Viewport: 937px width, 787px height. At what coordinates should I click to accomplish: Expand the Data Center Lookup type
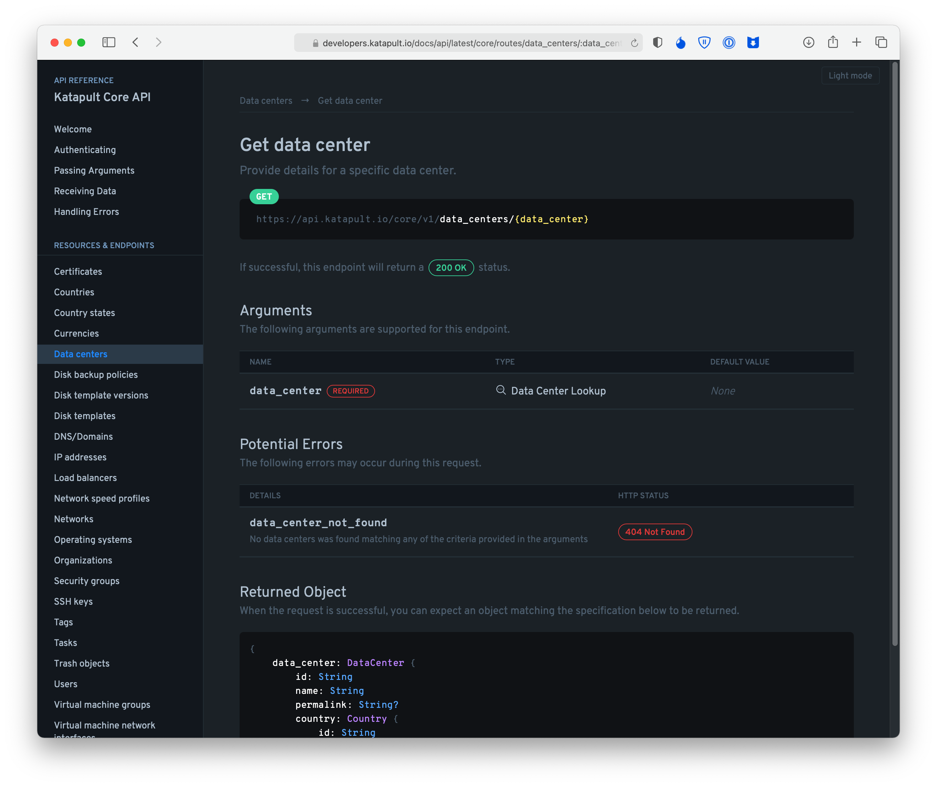(x=558, y=391)
